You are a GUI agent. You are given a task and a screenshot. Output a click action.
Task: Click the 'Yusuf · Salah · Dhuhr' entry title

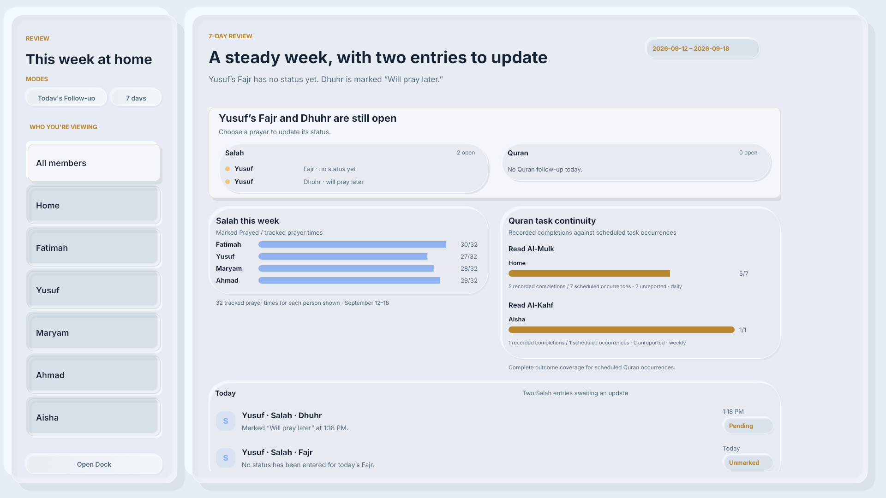coord(281,415)
